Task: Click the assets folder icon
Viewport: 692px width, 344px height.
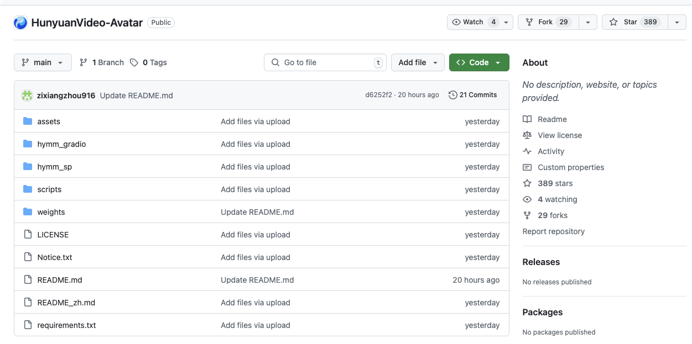Action: [x=28, y=121]
